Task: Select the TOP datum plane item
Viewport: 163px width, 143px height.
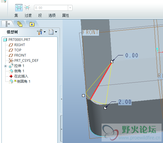Action: [18, 50]
